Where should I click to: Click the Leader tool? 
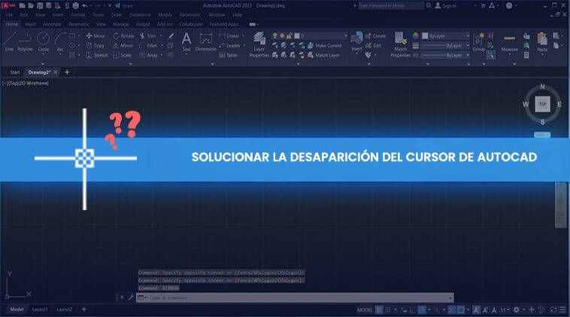[x=230, y=45]
